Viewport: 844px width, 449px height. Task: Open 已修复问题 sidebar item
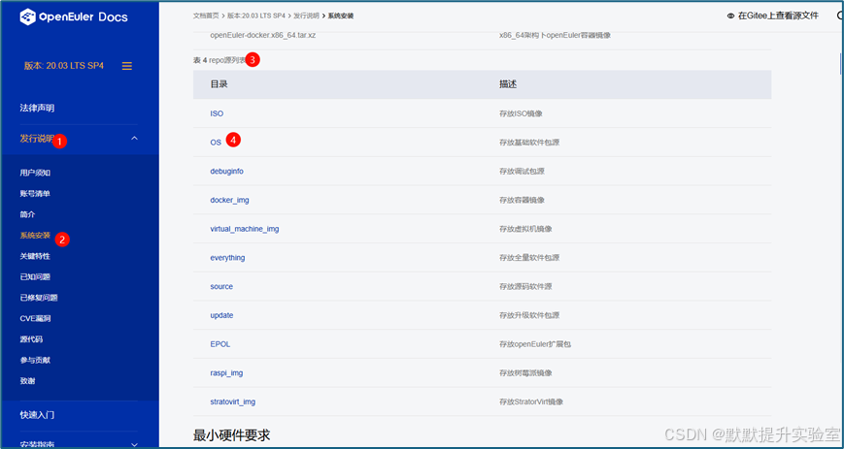click(x=39, y=298)
